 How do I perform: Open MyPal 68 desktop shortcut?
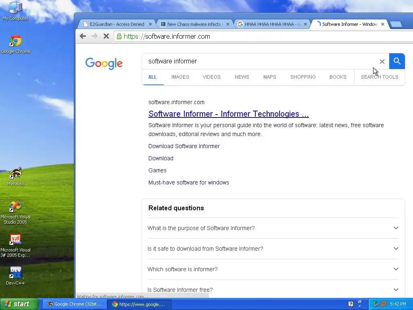pos(16,177)
